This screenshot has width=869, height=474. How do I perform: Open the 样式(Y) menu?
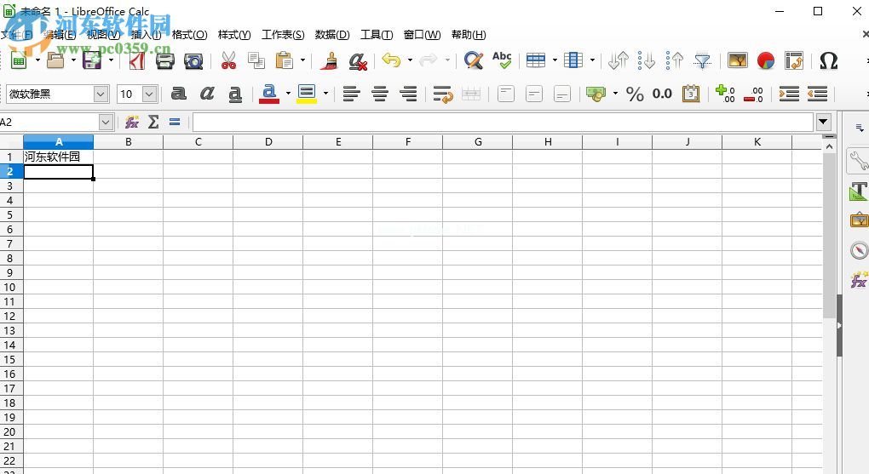click(x=234, y=35)
